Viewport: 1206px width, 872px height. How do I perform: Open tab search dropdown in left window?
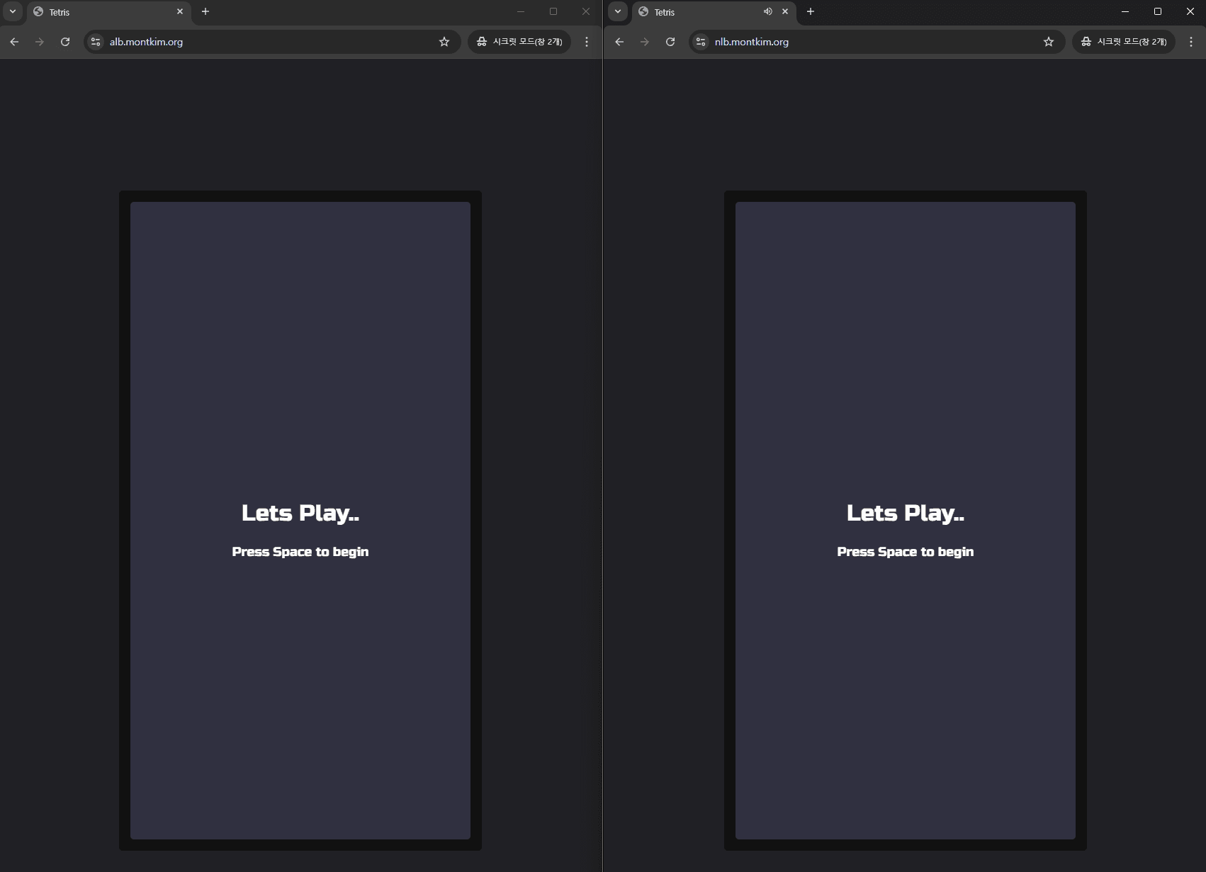tap(13, 11)
